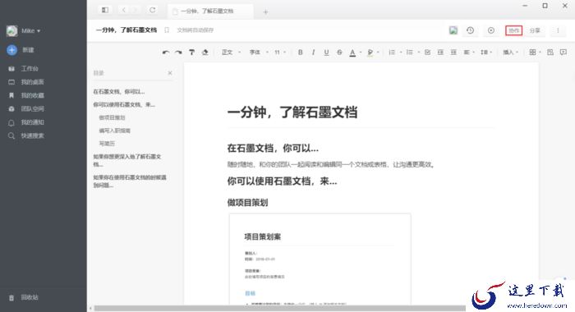Open the more options vertical dots menu
Viewport: 575px width, 312px height.
pos(558,30)
